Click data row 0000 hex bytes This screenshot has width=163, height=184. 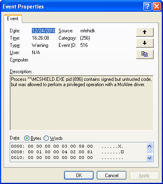[x=60, y=146]
